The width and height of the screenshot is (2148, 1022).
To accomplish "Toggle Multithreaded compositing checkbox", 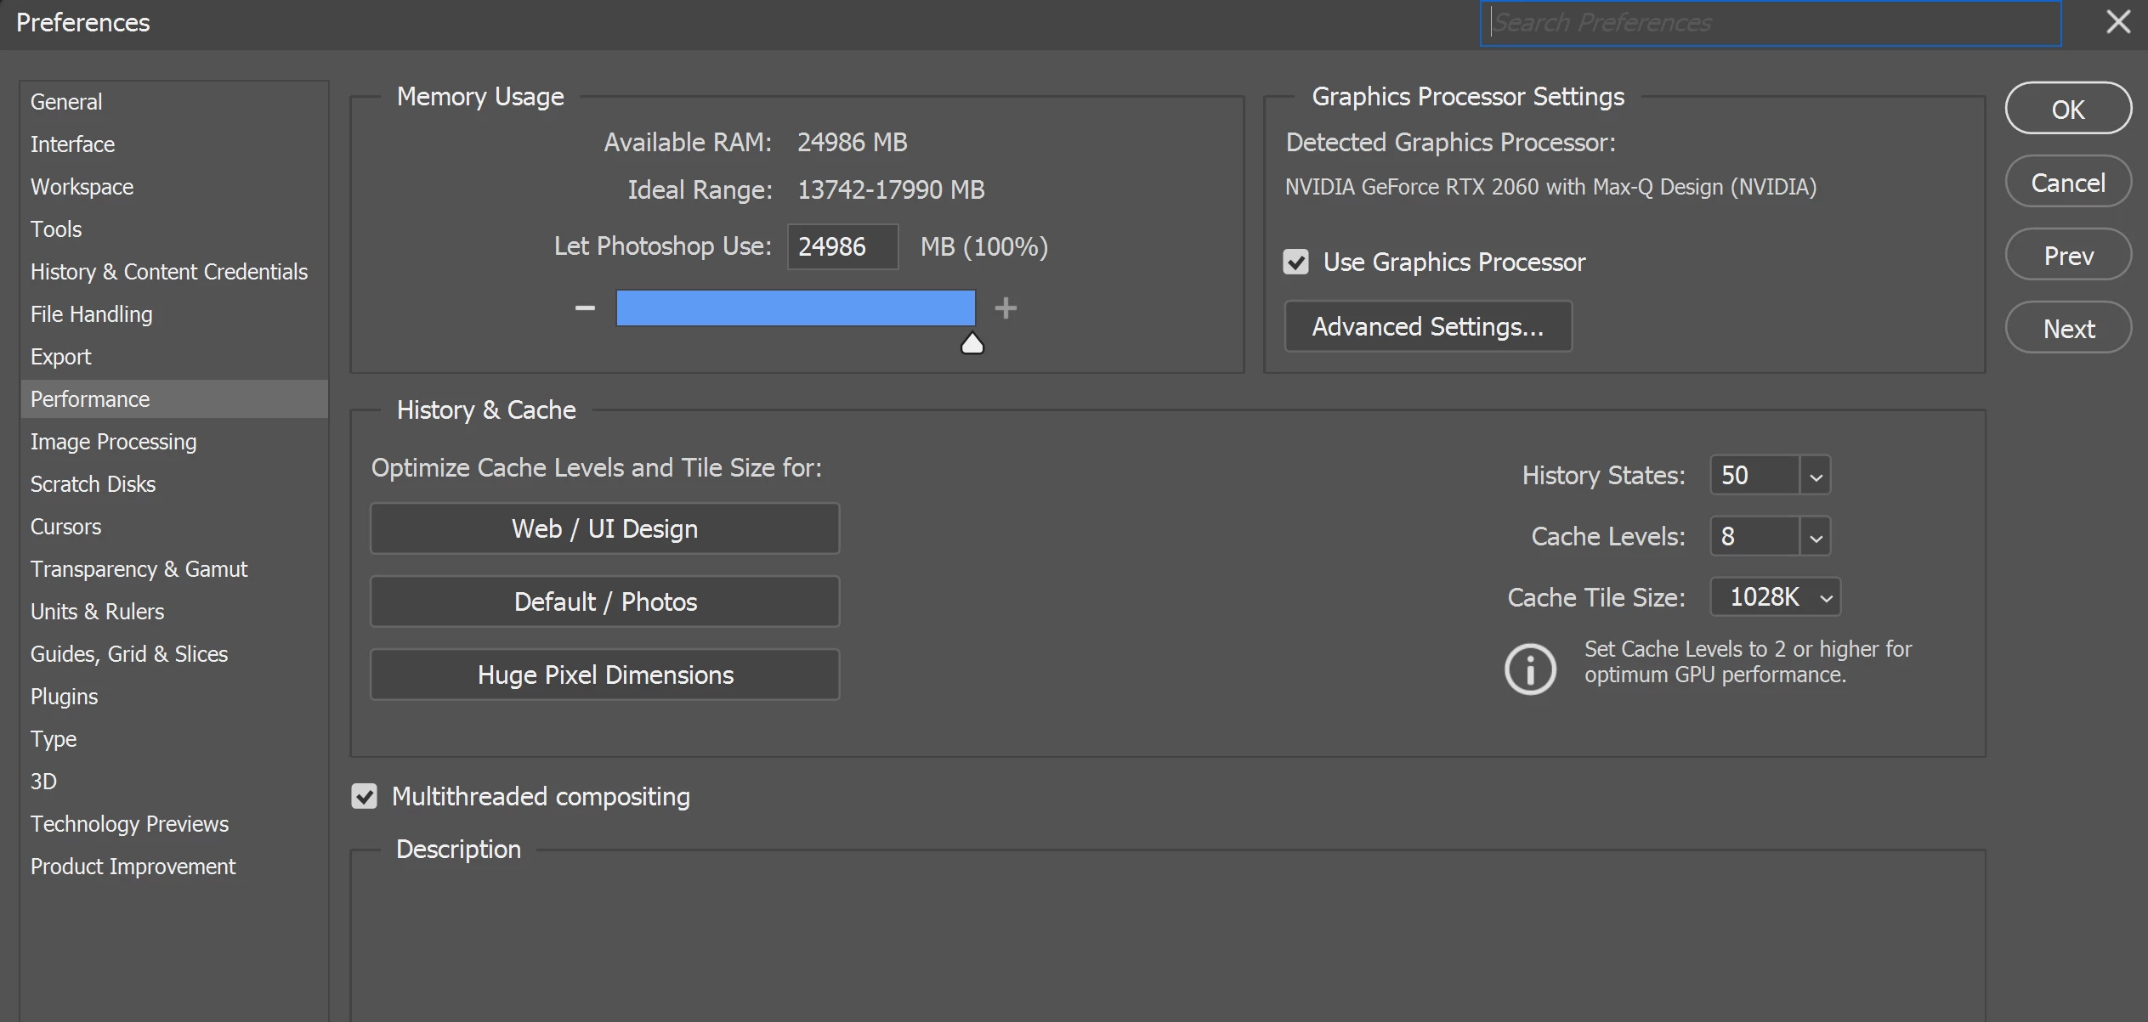I will [x=365, y=797].
